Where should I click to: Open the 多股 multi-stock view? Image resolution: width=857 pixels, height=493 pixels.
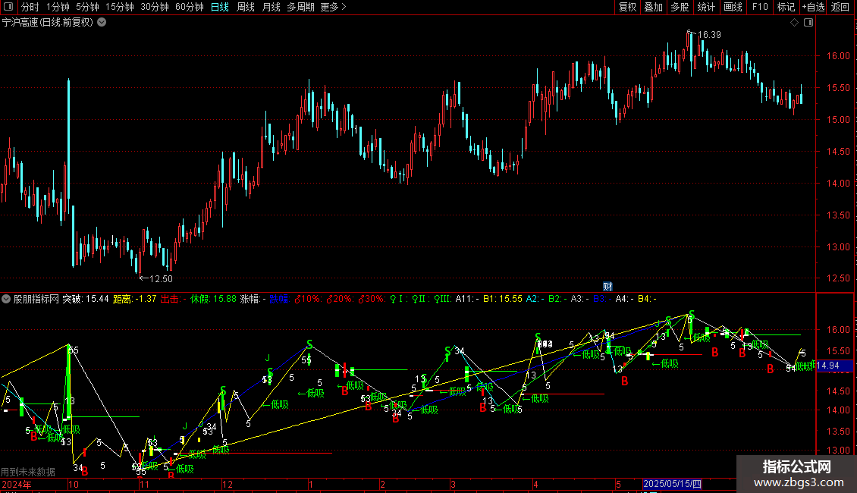[680, 7]
